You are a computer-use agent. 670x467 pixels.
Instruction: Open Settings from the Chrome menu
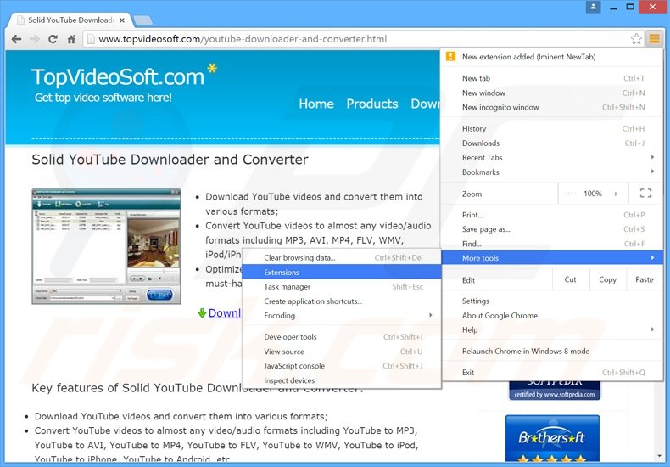click(552, 301)
